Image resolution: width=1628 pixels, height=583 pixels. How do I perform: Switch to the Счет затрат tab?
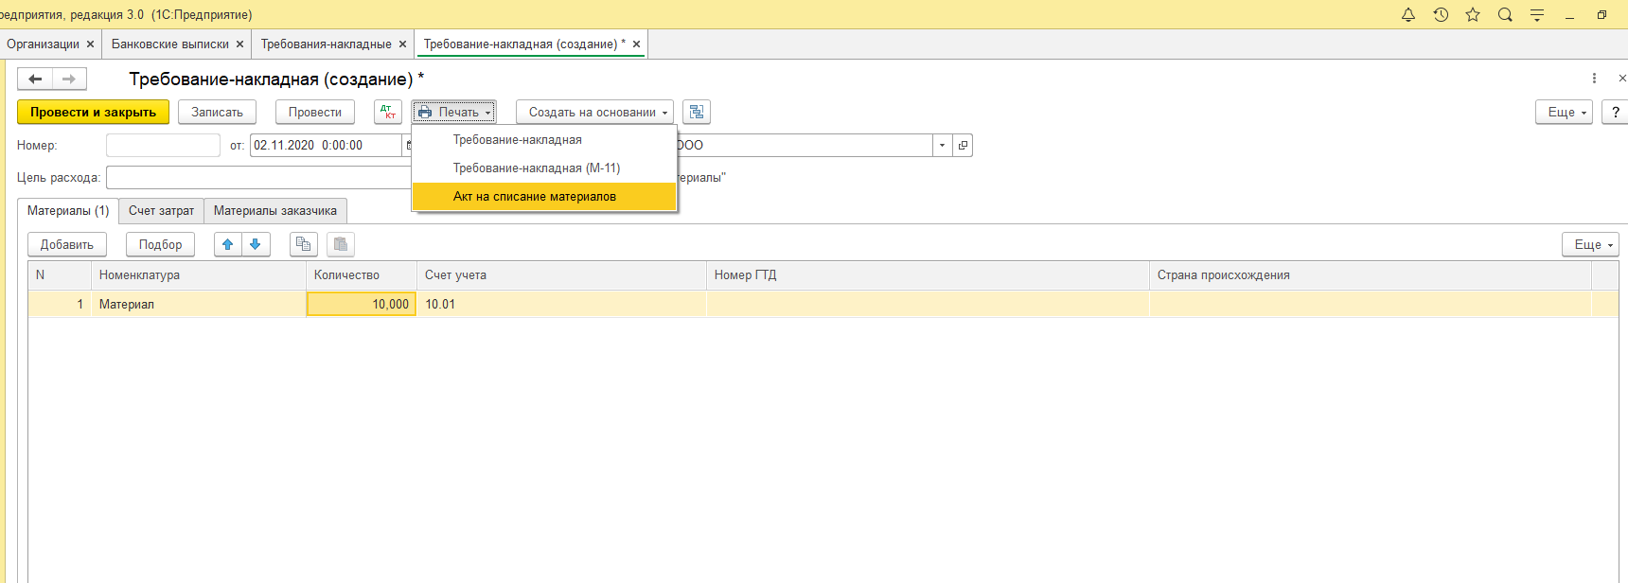pyautogui.click(x=161, y=210)
